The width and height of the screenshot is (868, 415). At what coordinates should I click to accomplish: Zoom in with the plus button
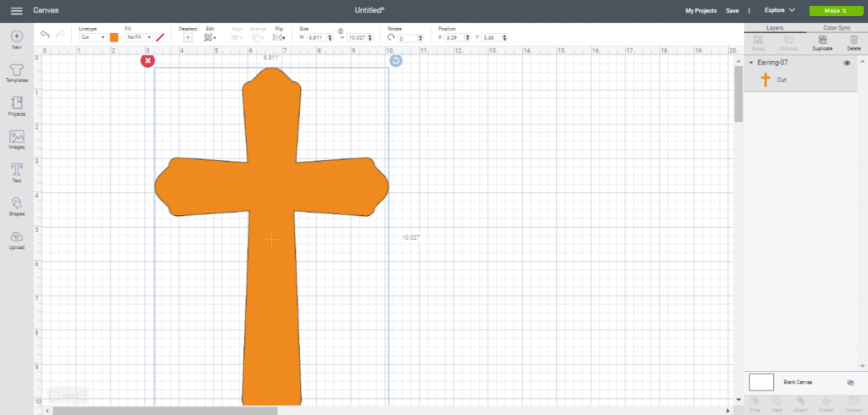point(81,396)
